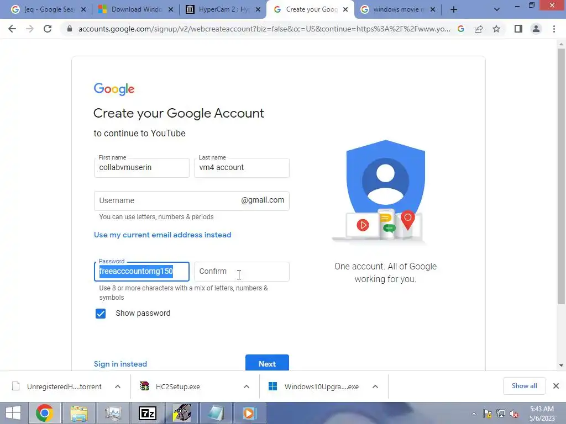Open the Windows Start menu
Screen dimensions: 566x424
(x=13, y=413)
